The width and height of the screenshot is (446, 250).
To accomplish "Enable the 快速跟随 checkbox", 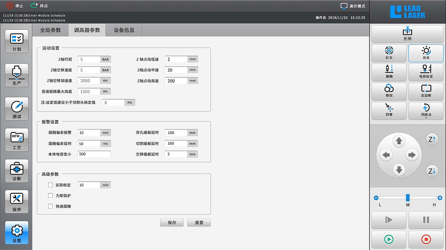I will pyautogui.click(x=51, y=206).
